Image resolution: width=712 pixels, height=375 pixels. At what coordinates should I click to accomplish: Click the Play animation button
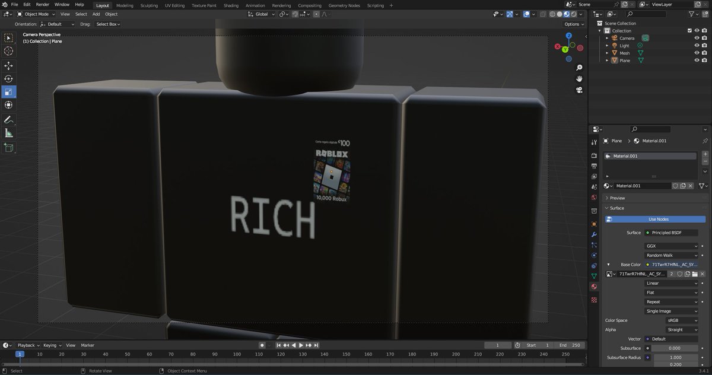point(301,345)
